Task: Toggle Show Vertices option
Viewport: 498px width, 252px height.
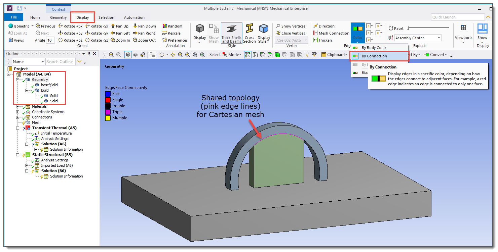Action: [x=291, y=26]
